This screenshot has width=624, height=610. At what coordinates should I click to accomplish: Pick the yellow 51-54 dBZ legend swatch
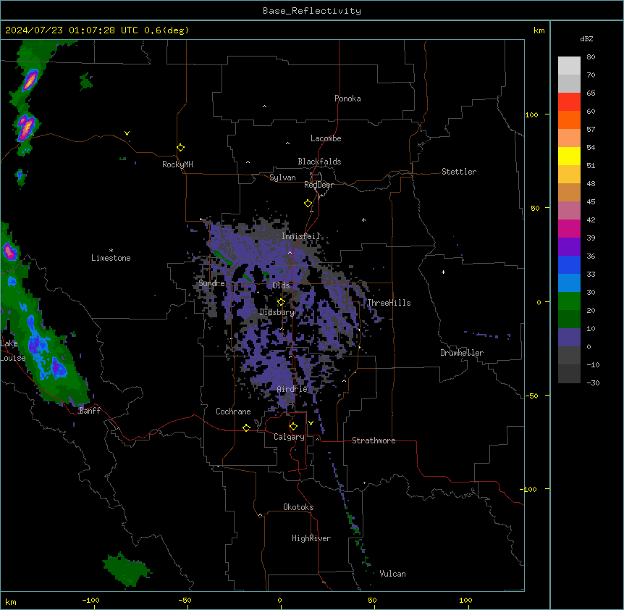(569, 156)
